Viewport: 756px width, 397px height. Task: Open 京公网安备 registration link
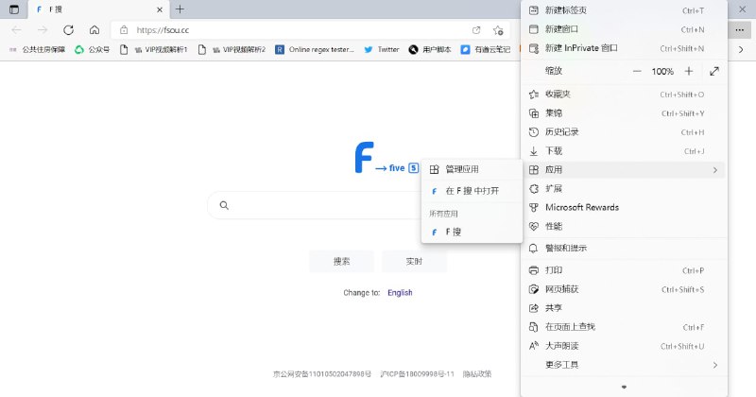pos(322,374)
